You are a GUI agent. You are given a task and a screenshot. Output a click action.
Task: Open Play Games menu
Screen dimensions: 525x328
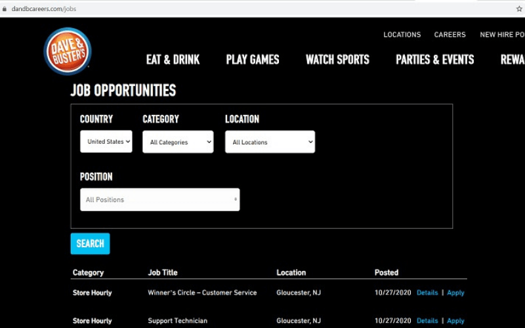click(x=253, y=60)
